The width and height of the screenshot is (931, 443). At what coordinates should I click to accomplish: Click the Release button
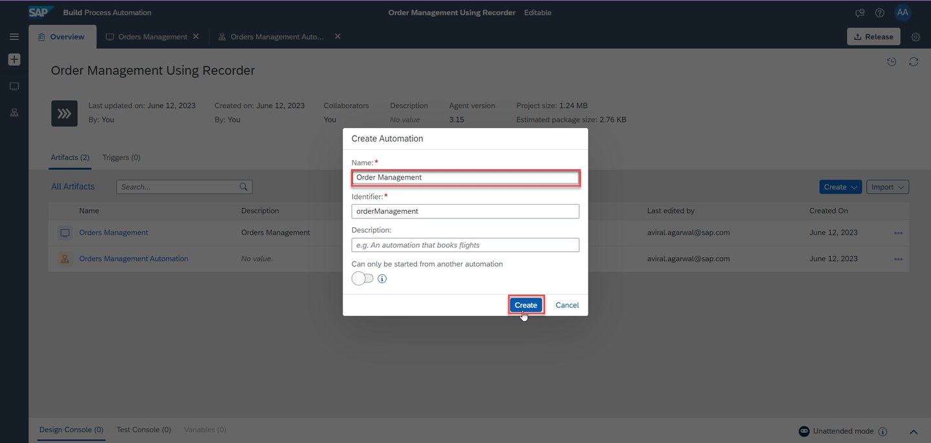(873, 37)
